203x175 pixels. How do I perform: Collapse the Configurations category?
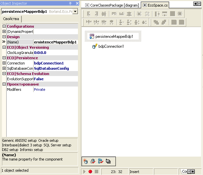[4, 26]
